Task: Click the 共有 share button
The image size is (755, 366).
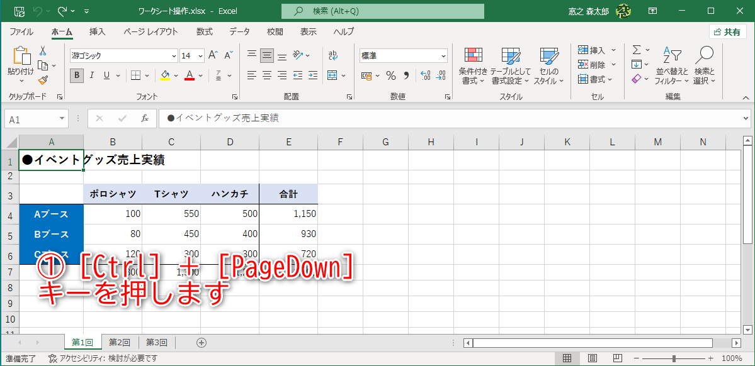Action: pyautogui.click(x=727, y=31)
